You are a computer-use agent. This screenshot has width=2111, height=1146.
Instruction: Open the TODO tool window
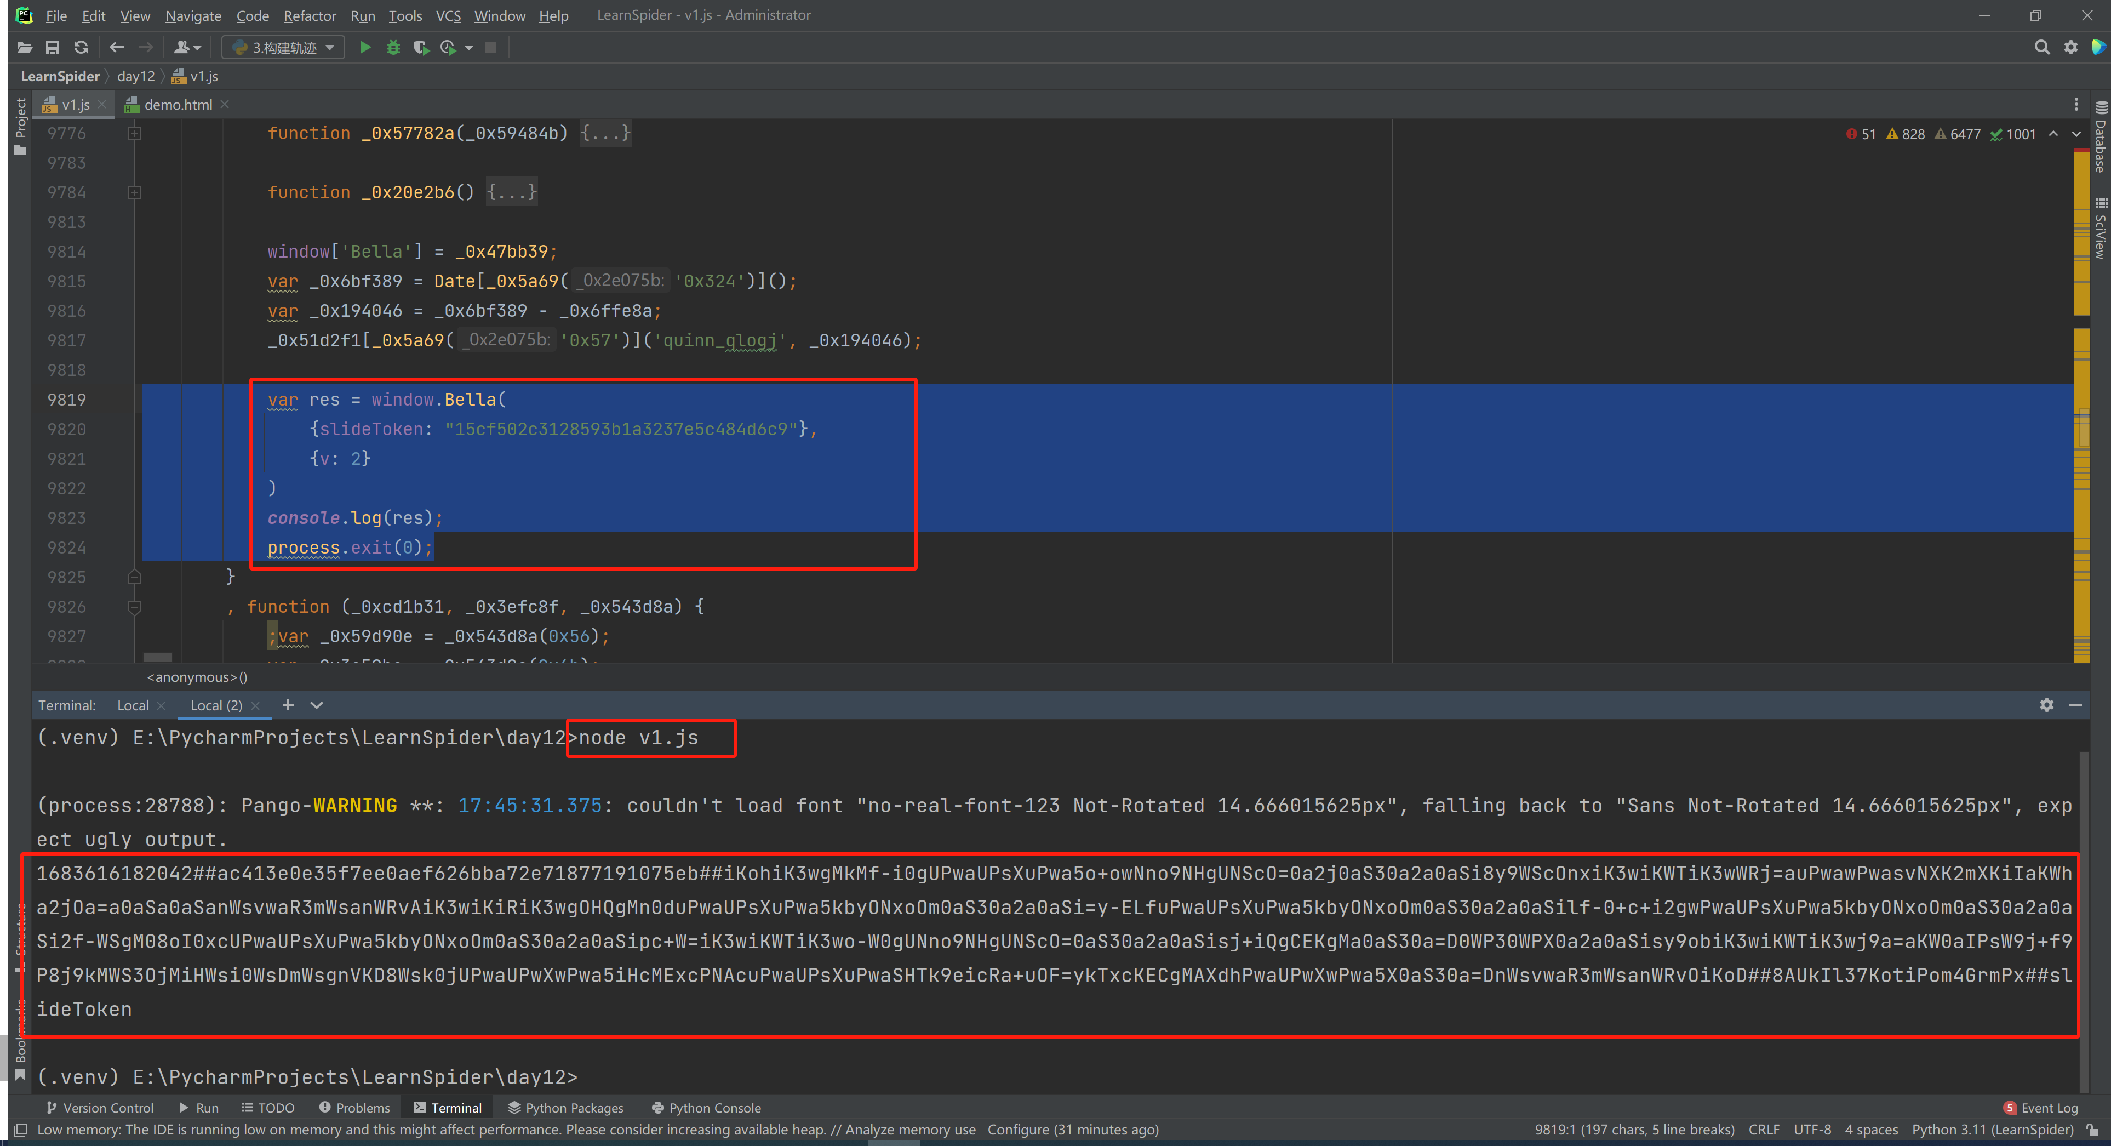[268, 1108]
